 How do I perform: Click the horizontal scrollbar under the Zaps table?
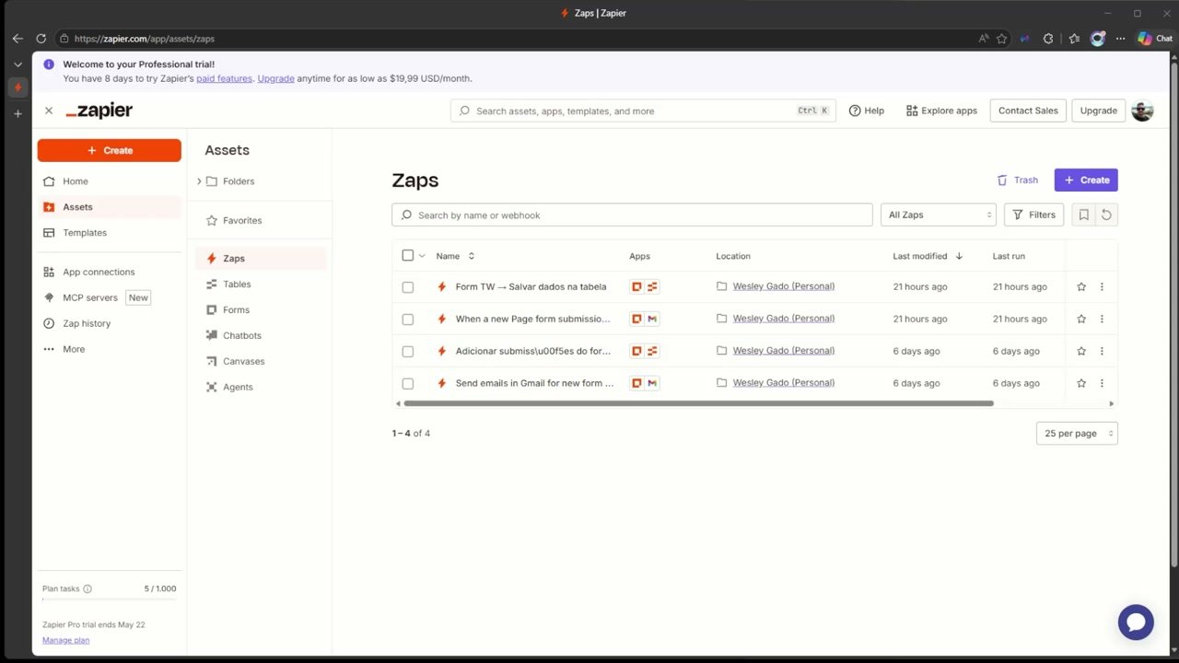point(698,403)
